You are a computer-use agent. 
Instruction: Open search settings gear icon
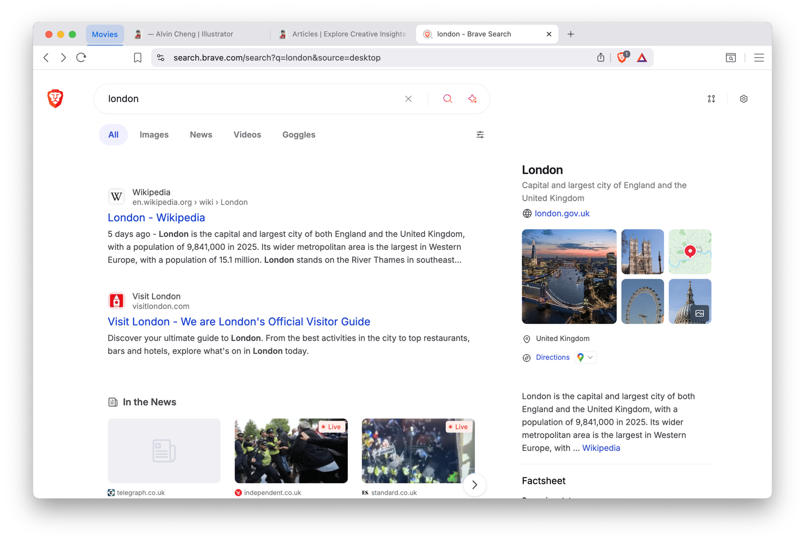(x=744, y=99)
